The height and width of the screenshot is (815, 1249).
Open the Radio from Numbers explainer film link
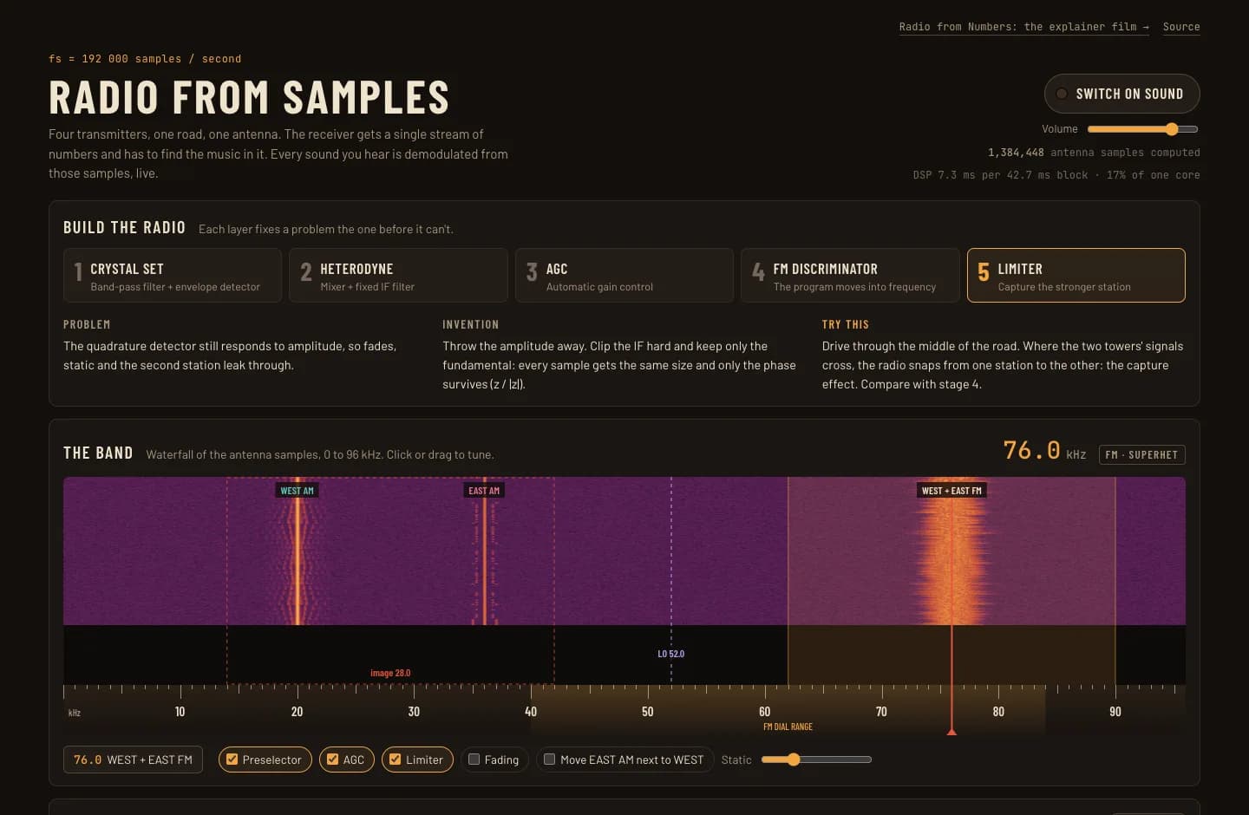tap(1023, 27)
